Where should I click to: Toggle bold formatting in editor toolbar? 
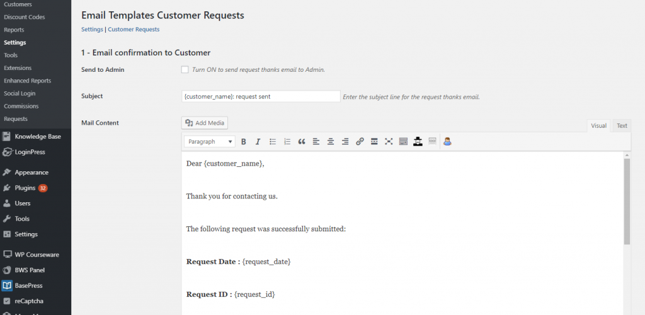[x=244, y=142]
